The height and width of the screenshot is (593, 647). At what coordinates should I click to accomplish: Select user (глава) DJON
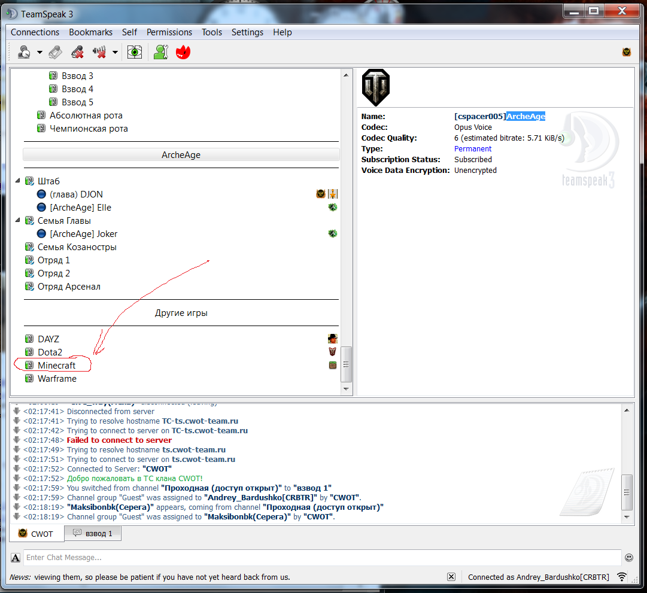pyautogui.click(x=76, y=194)
